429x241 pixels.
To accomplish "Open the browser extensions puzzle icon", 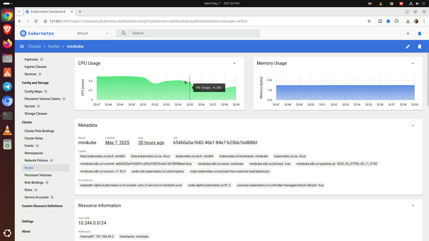I will (x=396, y=21).
